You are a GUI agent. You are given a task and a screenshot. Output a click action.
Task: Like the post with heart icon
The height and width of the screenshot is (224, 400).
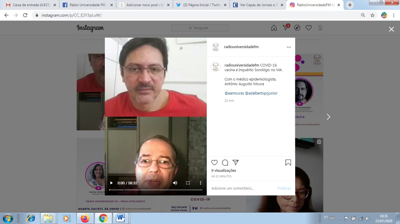tap(215, 163)
